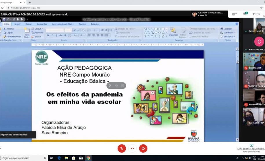Select the oval shape in shapes gallery
The height and width of the screenshot is (161, 265).
(x=160, y=29)
